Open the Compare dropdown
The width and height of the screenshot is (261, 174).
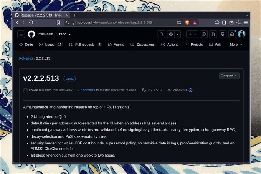229,76
